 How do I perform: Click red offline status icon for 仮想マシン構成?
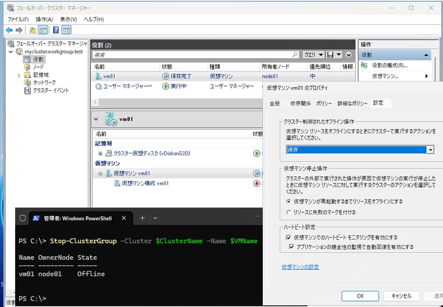tap(256, 184)
